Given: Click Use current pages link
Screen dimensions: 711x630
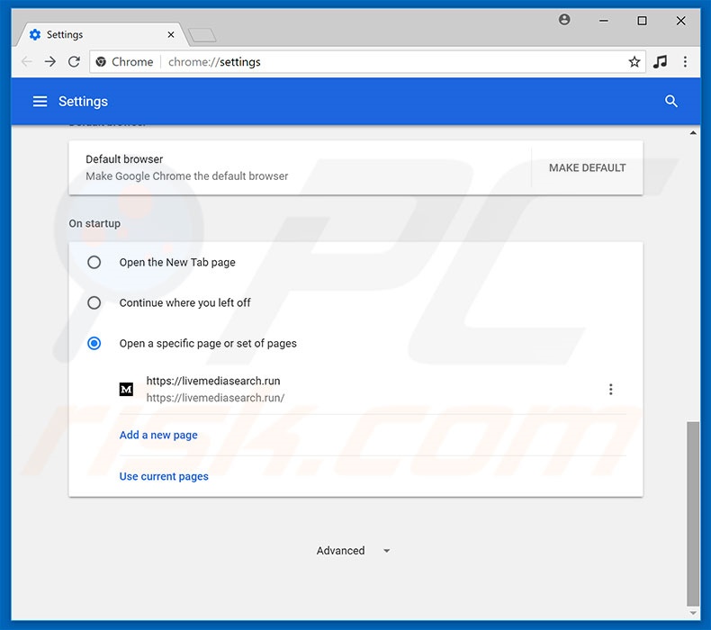Looking at the screenshot, I should 164,476.
